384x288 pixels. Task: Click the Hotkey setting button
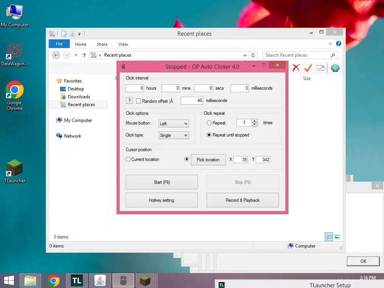point(162,200)
